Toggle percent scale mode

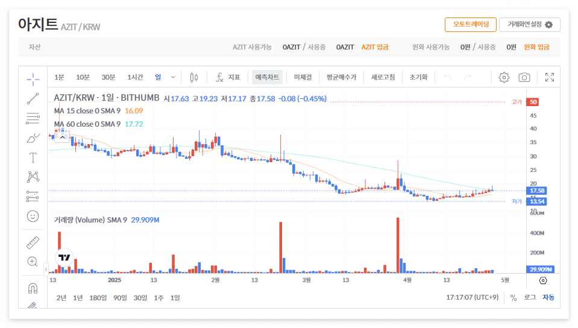pos(513,298)
